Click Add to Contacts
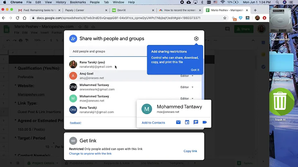298x167 pixels. [153, 123]
